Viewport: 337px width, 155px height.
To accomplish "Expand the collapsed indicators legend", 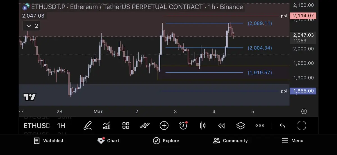I will pos(32,26).
